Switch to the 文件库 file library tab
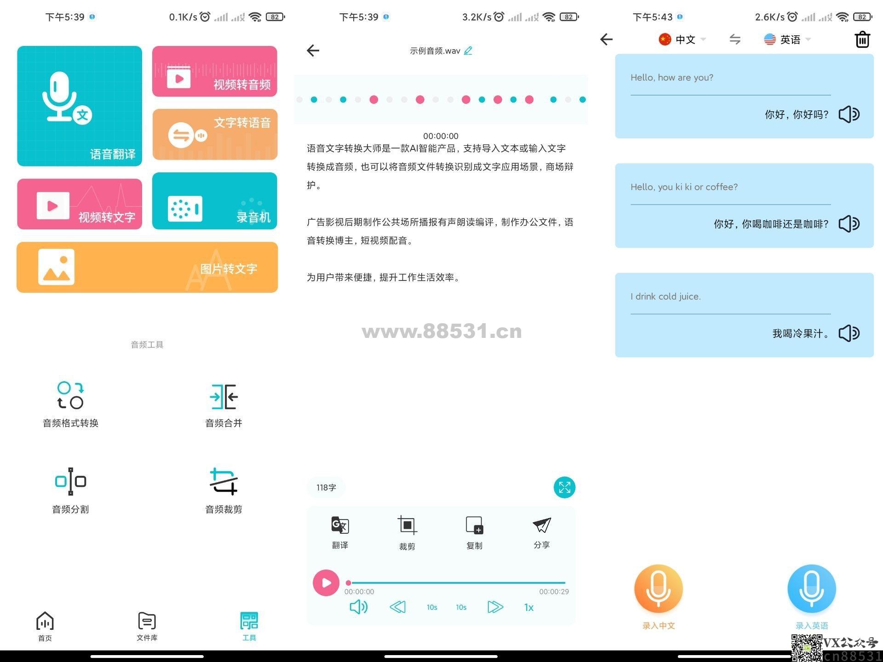883x662 pixels. coord(147,627)
